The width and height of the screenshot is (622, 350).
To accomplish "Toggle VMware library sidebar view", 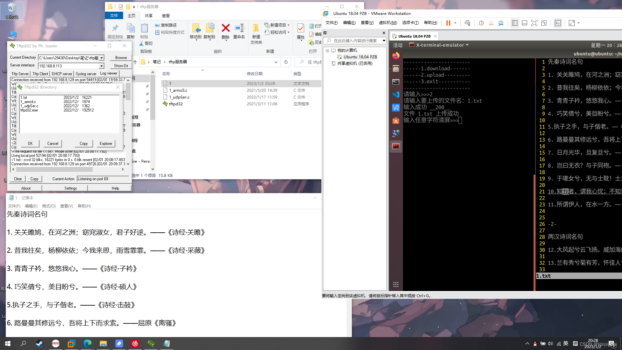I will pos(514,23).
